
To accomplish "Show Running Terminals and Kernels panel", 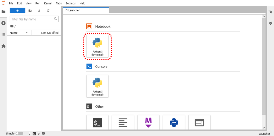I will 3,23.
